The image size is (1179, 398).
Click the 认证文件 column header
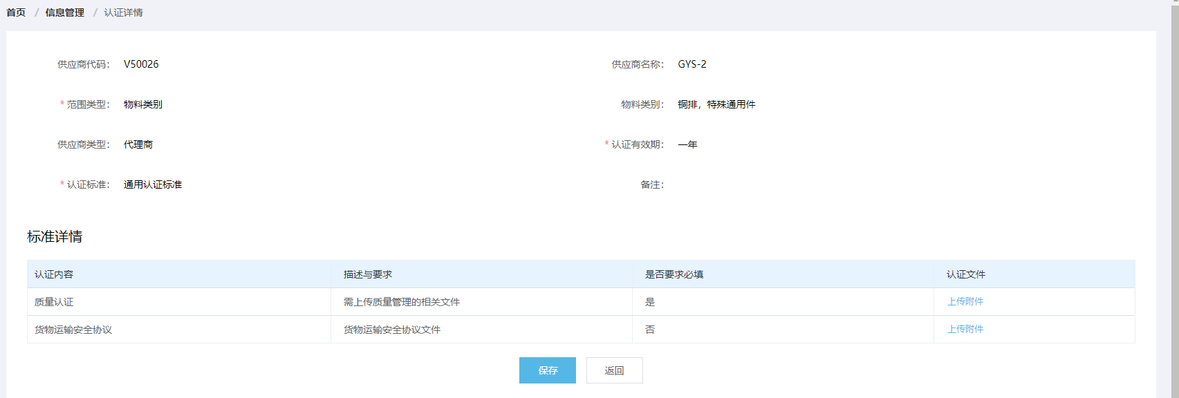coord(966,274)
